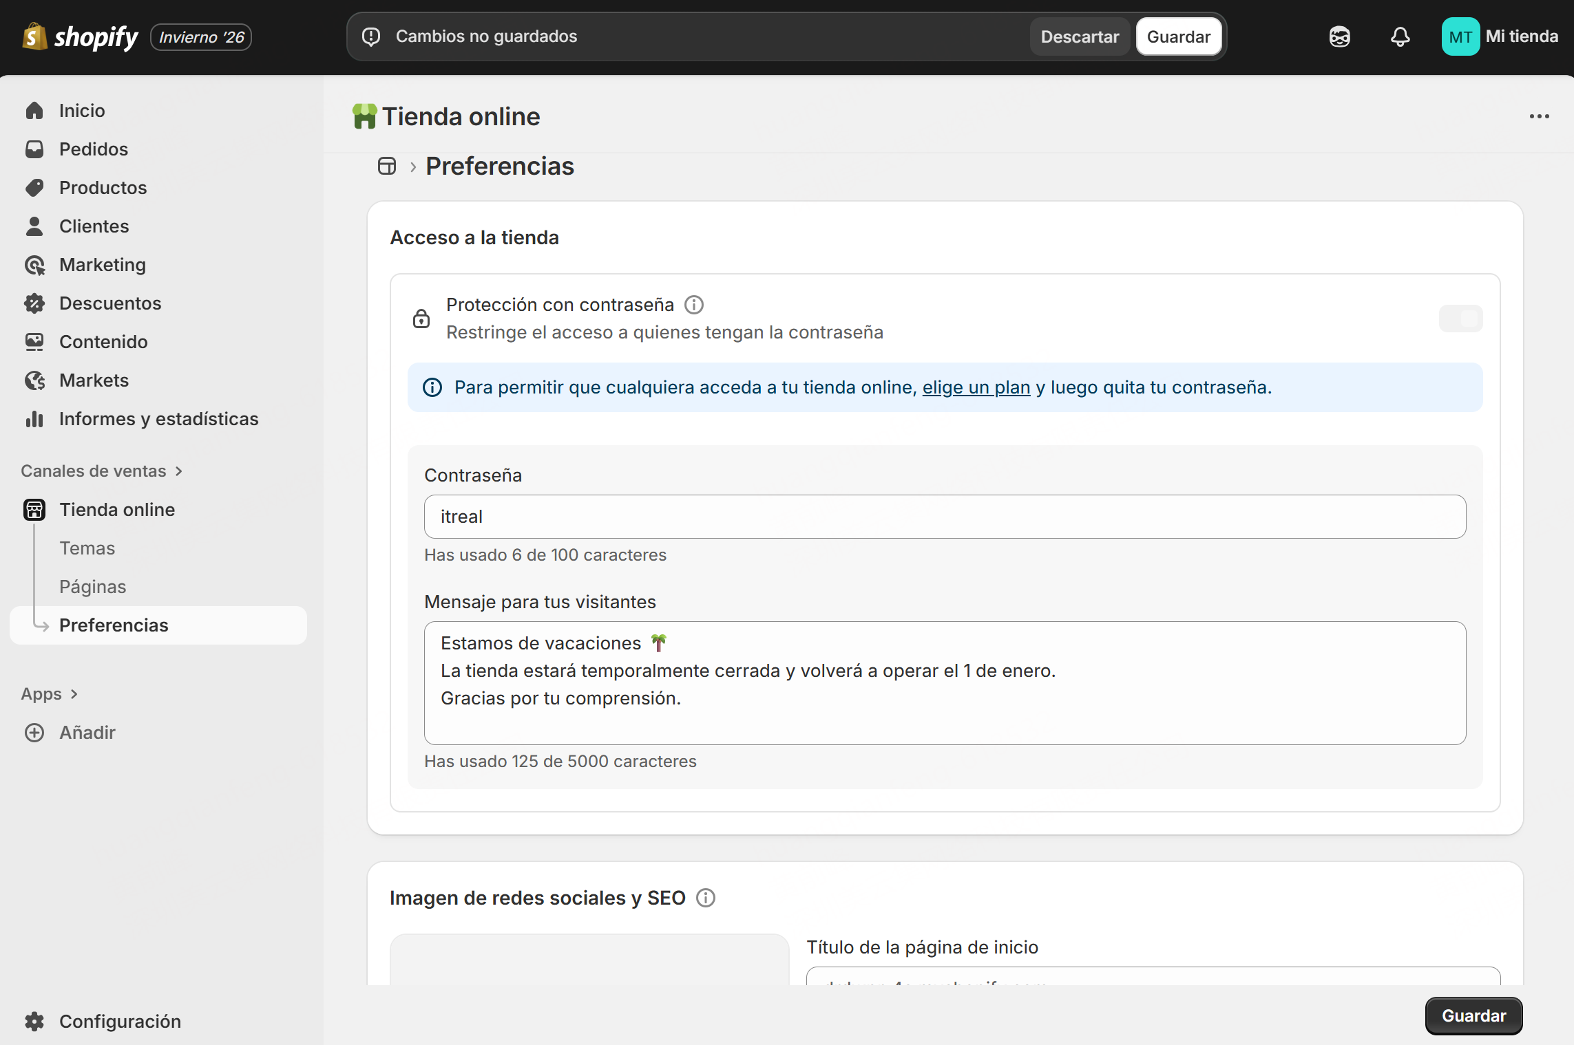Open Páginas in the sidebar

coord(92,587)
